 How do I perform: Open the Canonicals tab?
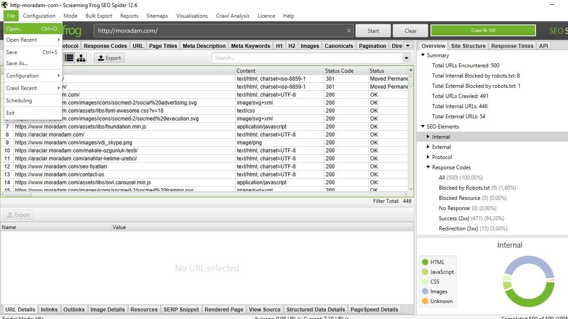click(x=339, y=46)
